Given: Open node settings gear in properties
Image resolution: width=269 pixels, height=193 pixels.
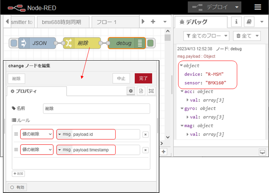Looking at the screenshot, I should (131, 91).
